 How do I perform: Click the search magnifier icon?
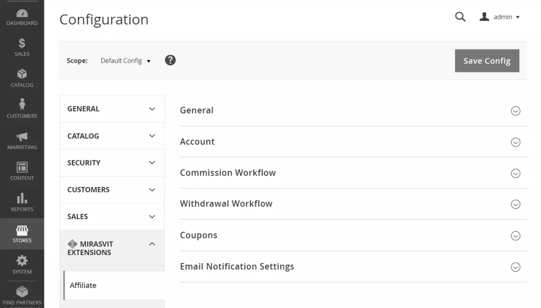[x=460, y=17]
